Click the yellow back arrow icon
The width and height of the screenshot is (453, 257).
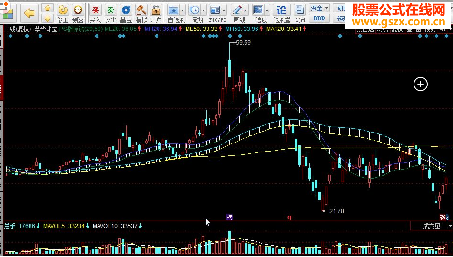coord(30,13)
